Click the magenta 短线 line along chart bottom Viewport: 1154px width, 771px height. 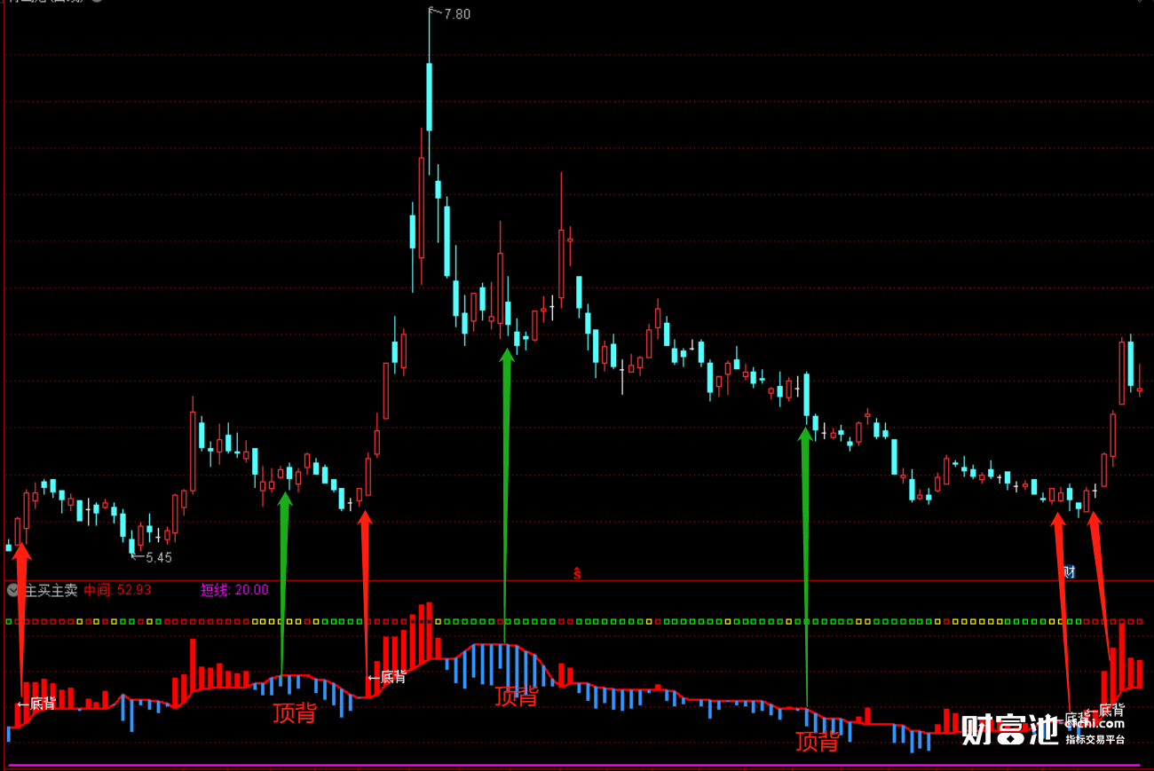(573, 765)
